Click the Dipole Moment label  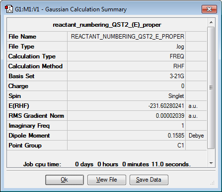click(x=29, y=136)
